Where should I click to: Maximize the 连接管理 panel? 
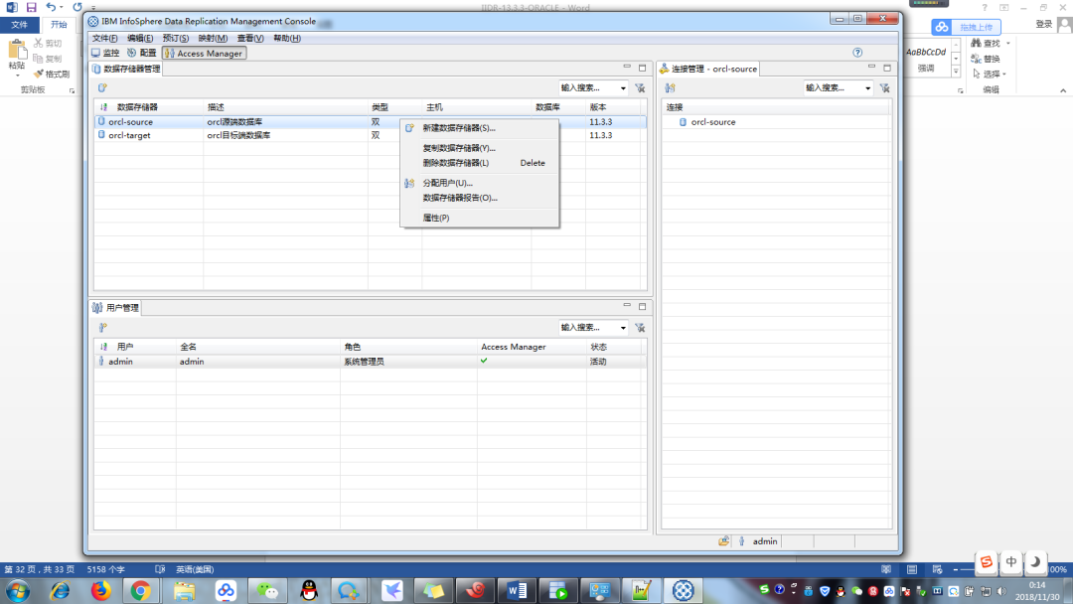[x=887, y=68]
